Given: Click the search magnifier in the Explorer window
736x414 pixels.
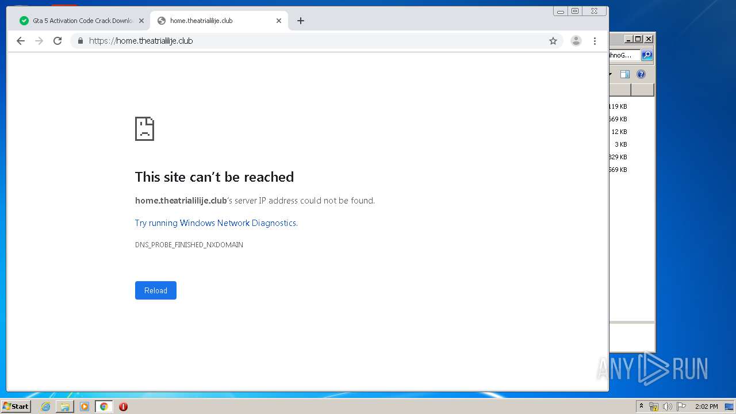Looking at the screenshot, I should coord(647,55).
